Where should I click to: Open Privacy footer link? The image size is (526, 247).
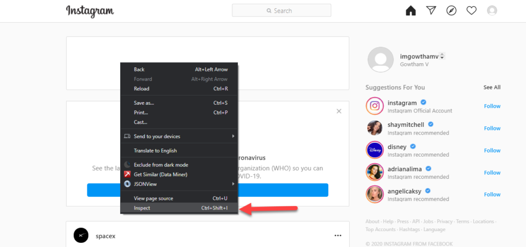coord(445,221)
